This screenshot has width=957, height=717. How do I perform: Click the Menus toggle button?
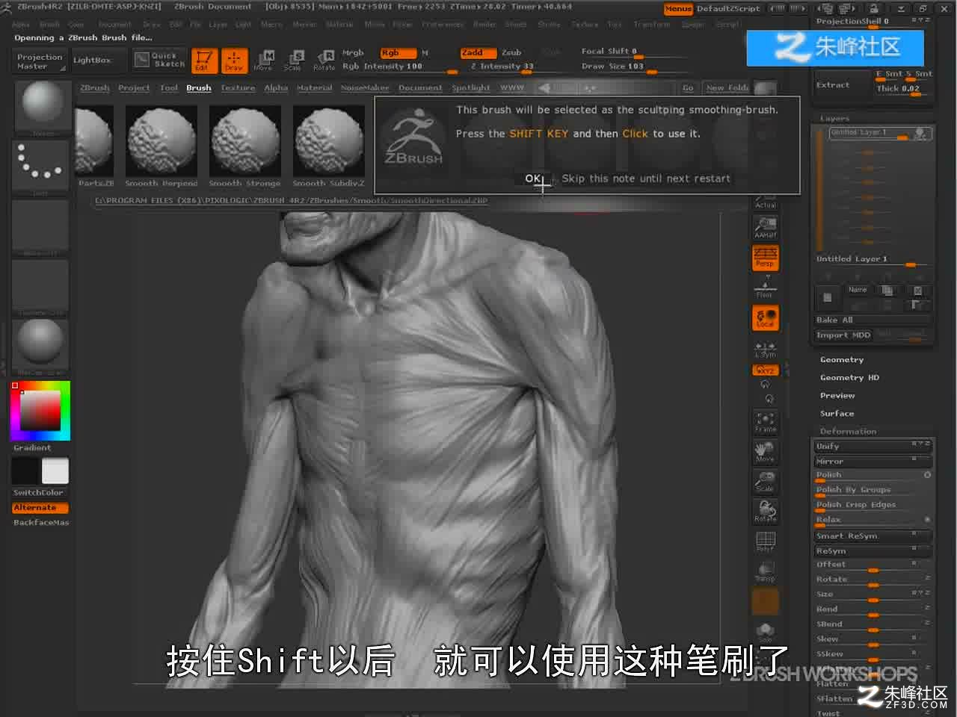[678, 9]
